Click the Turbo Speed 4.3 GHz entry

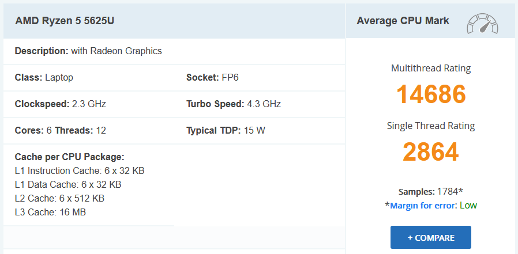(233, 104)
